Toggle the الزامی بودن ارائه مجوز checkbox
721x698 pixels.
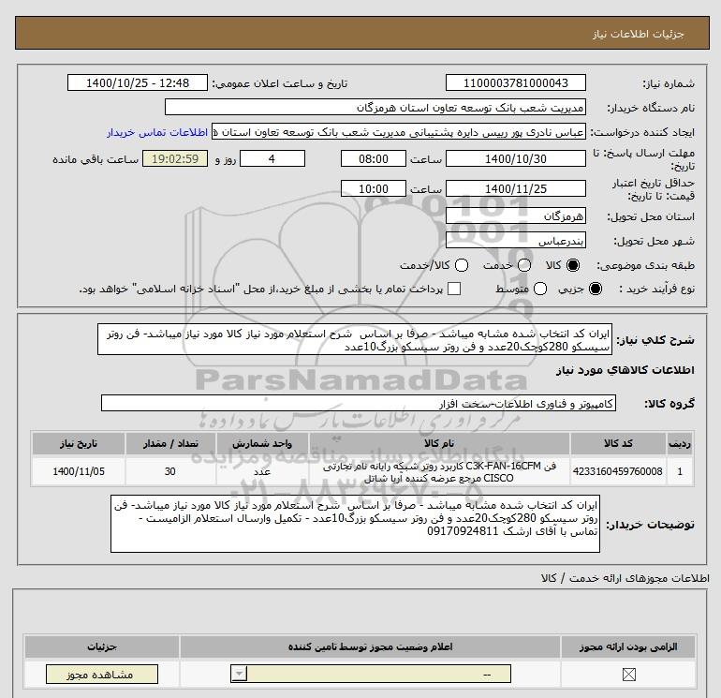pos(628,675)
